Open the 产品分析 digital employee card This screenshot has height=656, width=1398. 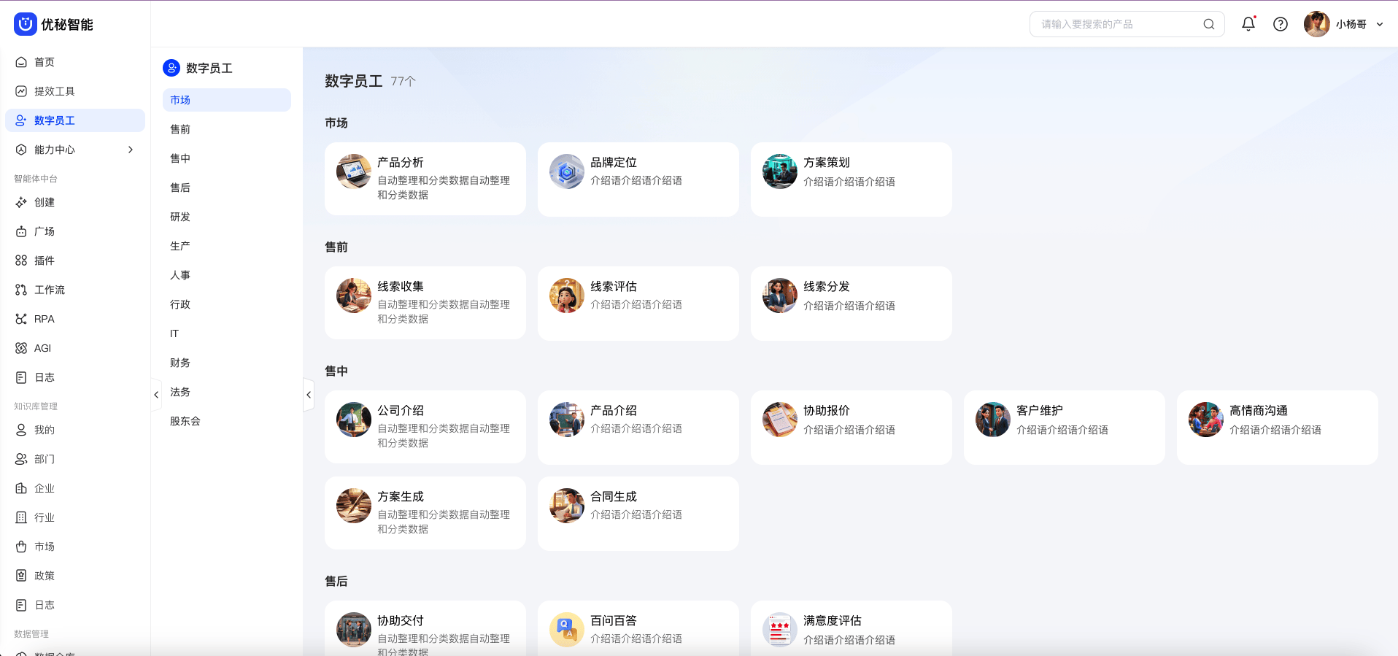coord(425,179)
